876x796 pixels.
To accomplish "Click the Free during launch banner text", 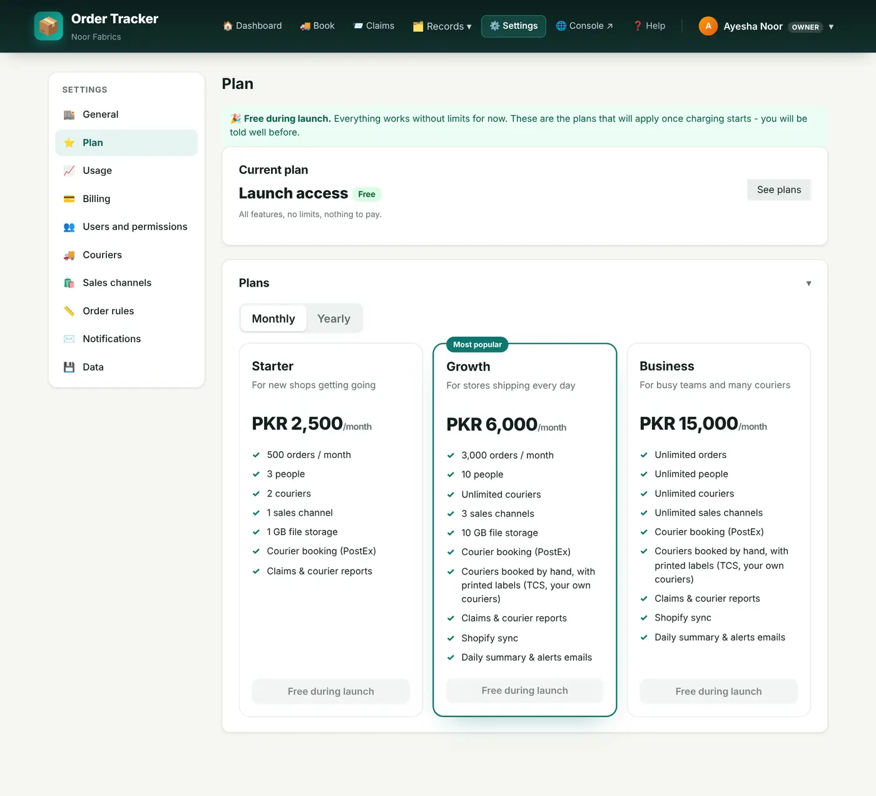I will click(x=287, y=119).
